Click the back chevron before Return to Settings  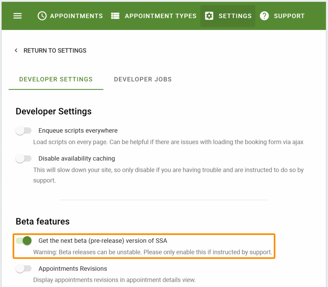16,50
